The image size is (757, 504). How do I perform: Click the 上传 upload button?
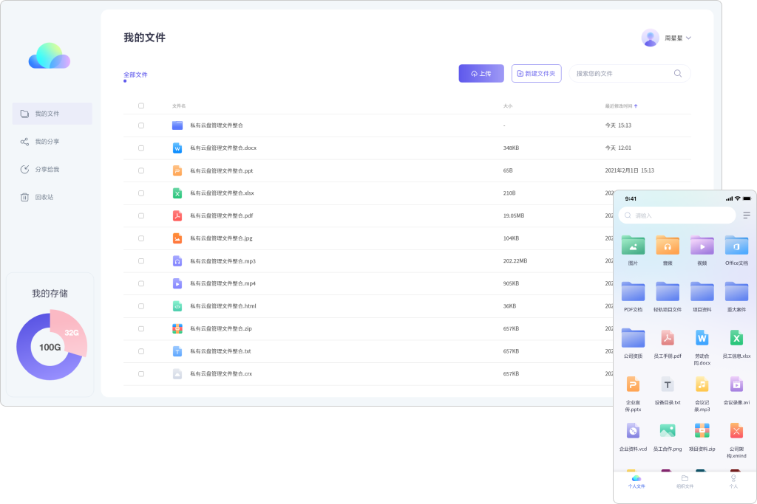[x=481, y=74]
